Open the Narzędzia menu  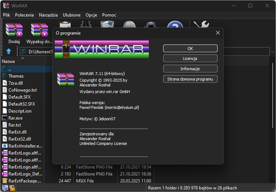tap(48, 15)
